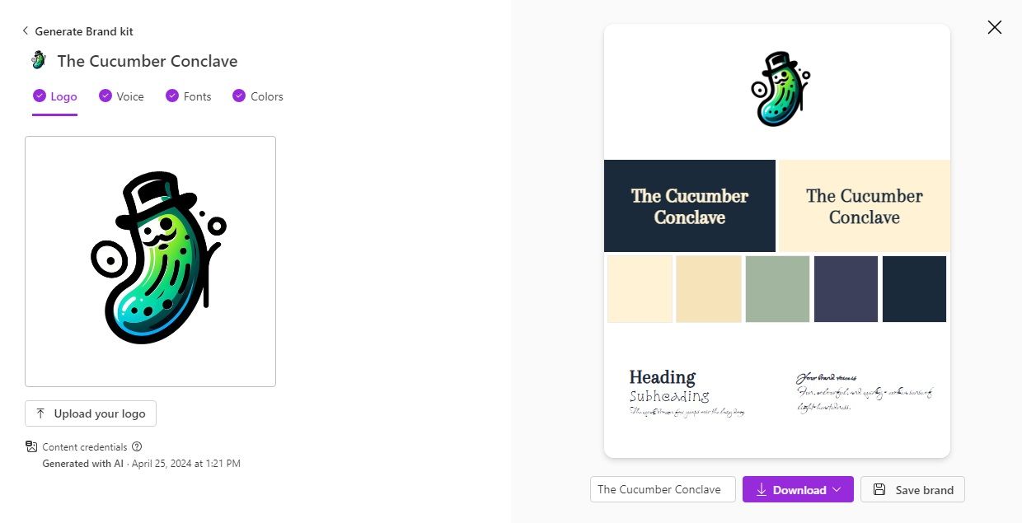1022x523 pixels.
Task: Pick the dark navy color swatch
Action: (914, 289)
